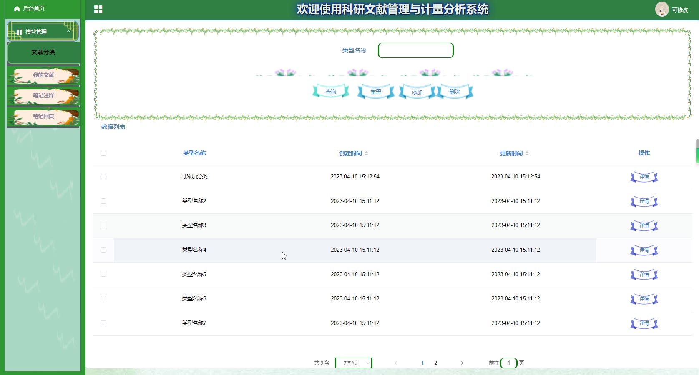
Task: Check the 类型名称2 row checkbox
Action: 103,201
